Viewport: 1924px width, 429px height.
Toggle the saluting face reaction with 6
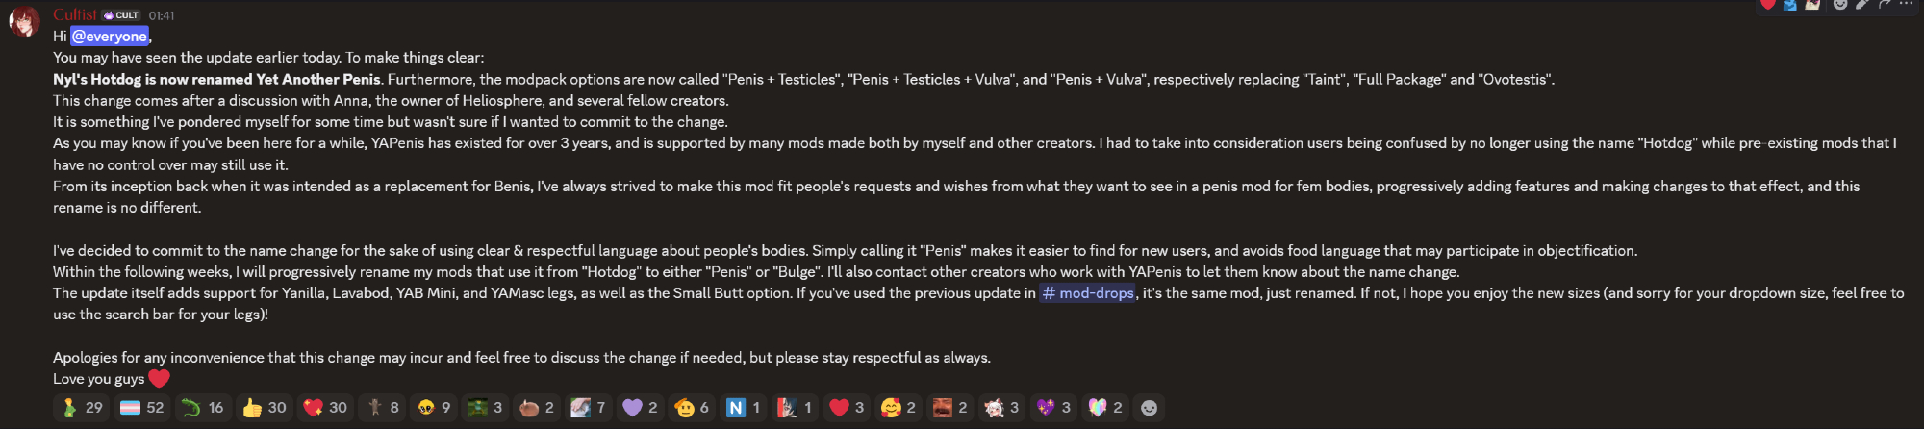(x=693, y=408)
